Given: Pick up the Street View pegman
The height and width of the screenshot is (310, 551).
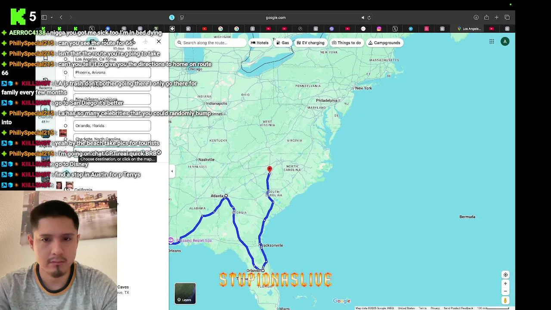Looking at the screenshot, I should pyautogui.click(x=505, y=301).
